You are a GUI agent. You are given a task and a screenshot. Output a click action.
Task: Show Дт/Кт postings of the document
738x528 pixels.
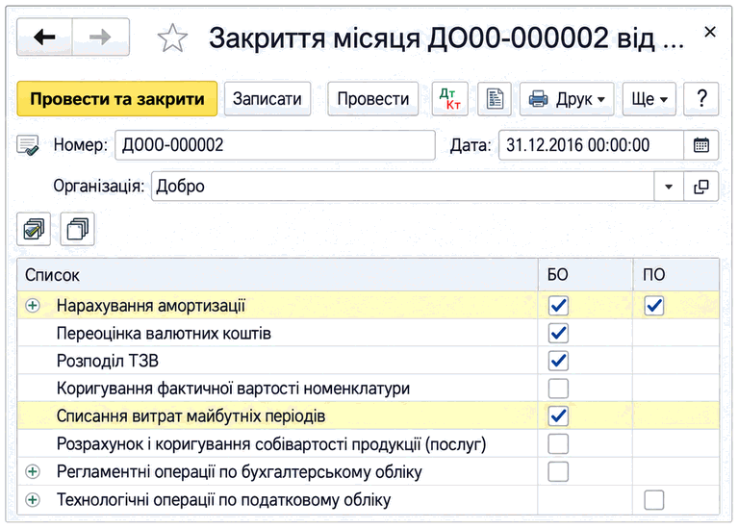(x=450, y=99)
